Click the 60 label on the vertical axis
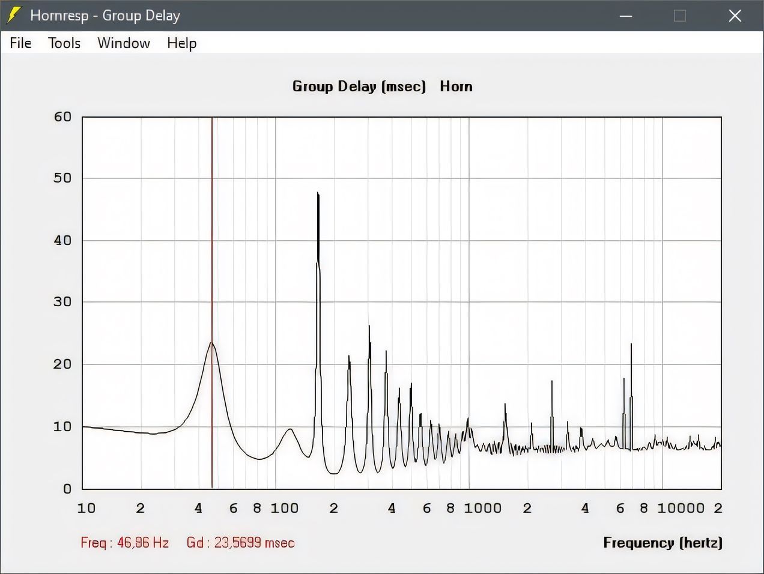 [62, 117]
